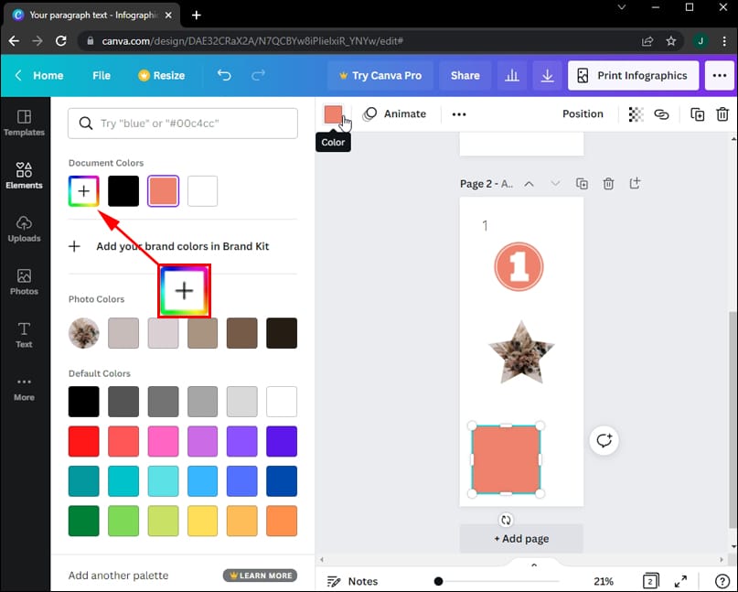This screenshot has width=738, height=592.
Task: Duplicate the selected element using the copy icon
Action: [696, 113]
